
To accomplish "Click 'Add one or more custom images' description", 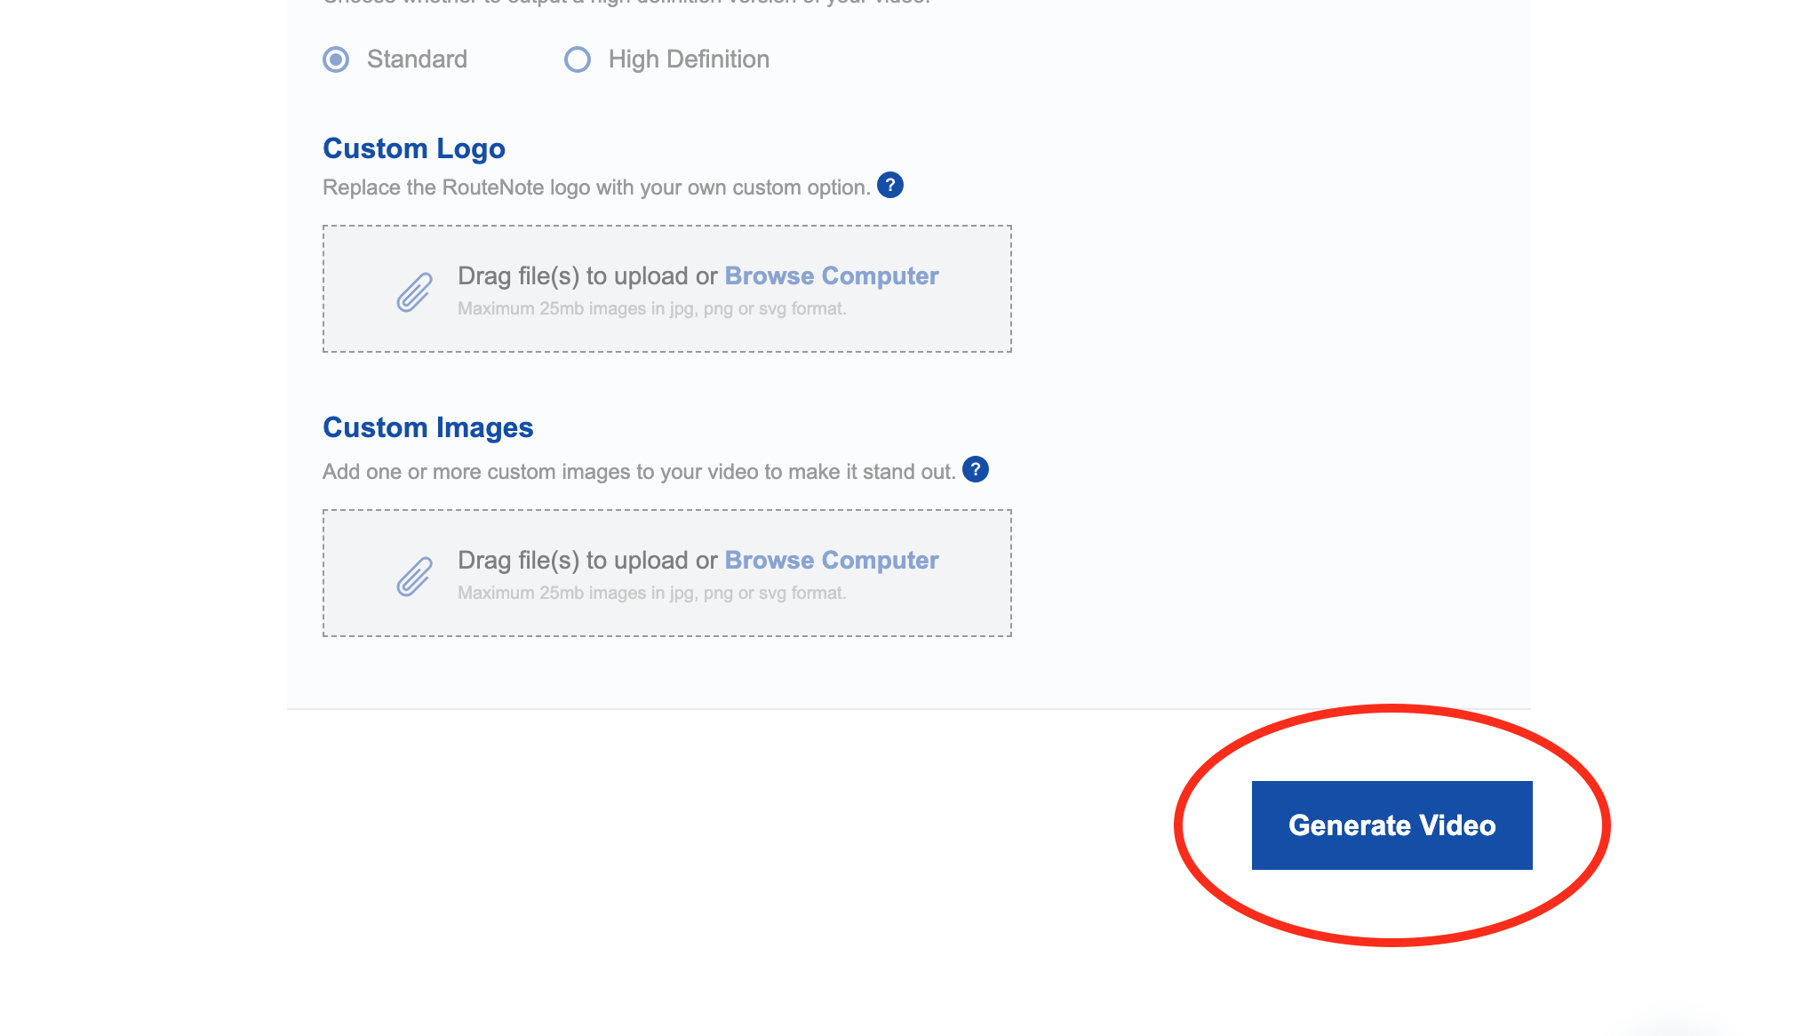I will (639, 472).
